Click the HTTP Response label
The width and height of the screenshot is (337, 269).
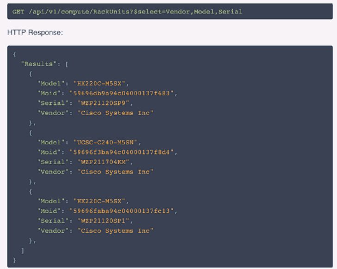coord(35,32)
